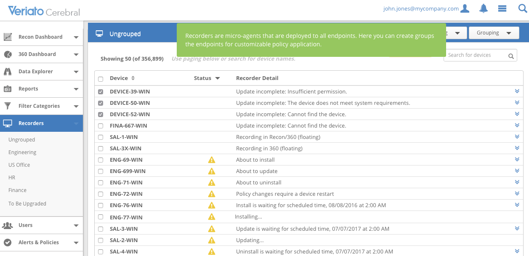
Task: Expand details chevron for DEVICE-39-WIN
Action: click(517, 91)
